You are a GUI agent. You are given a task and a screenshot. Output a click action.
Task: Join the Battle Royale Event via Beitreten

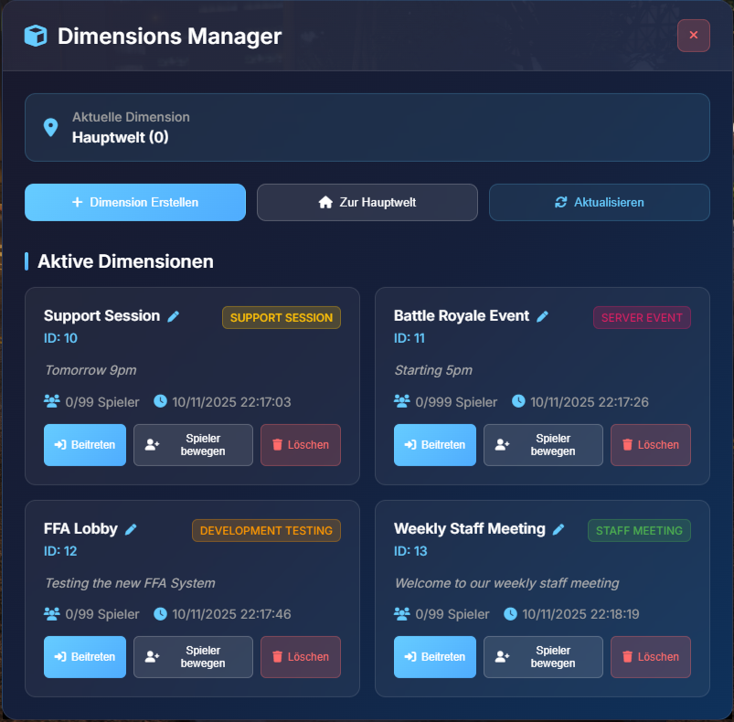tap(435, 445)
